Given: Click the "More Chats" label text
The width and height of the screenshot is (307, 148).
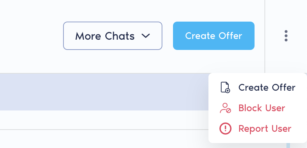Looking at the screenshot, I should (105, 36).
